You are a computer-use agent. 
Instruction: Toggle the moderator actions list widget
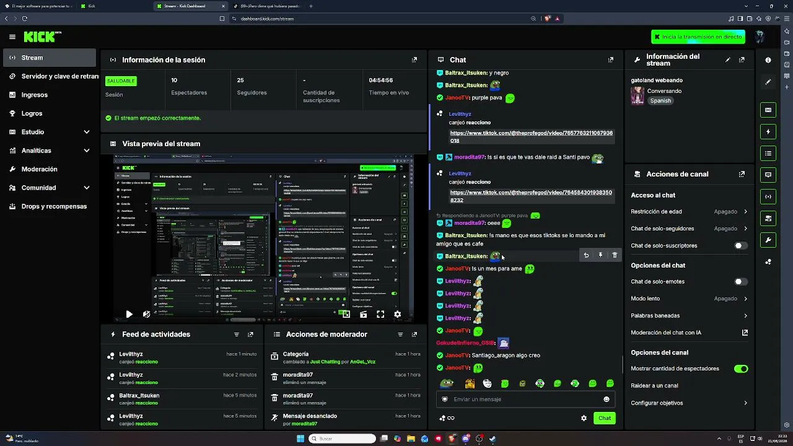tap(768, 154)
